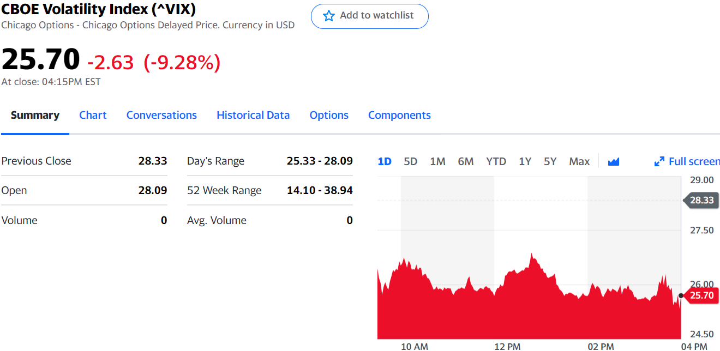The height and width of the screenshot is (351, 720).
Task: Open the Conversations tab
Action: (161, 115)
